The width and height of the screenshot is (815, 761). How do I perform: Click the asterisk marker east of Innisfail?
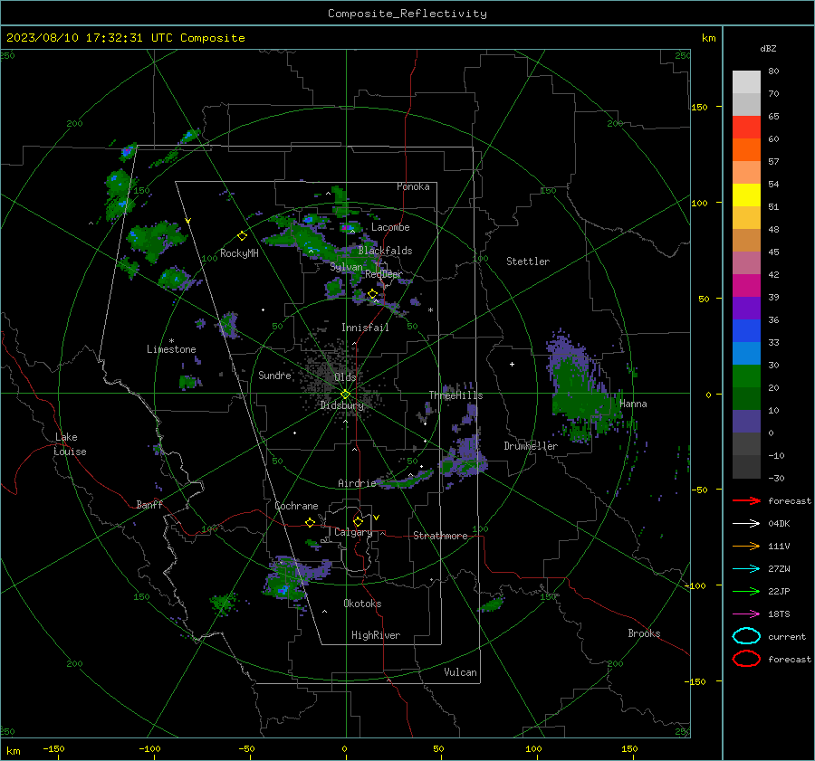pyautogui.click(x=430, y=310)
